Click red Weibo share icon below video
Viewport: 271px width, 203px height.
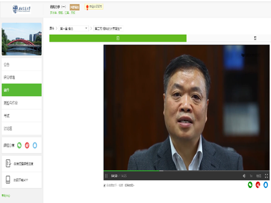point(258,185)
